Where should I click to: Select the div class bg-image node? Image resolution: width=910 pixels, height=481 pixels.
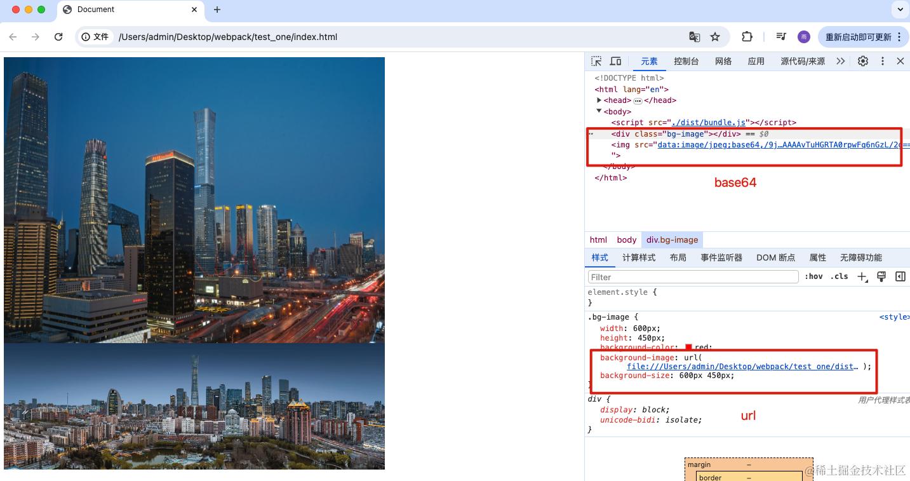(x=676, y=134)
